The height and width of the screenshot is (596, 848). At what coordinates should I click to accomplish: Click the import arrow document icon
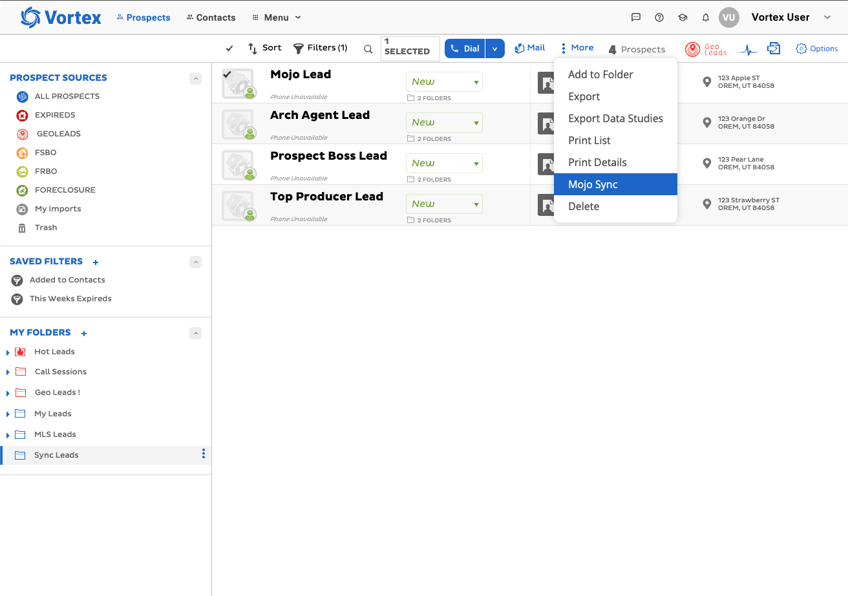(774, 48)
